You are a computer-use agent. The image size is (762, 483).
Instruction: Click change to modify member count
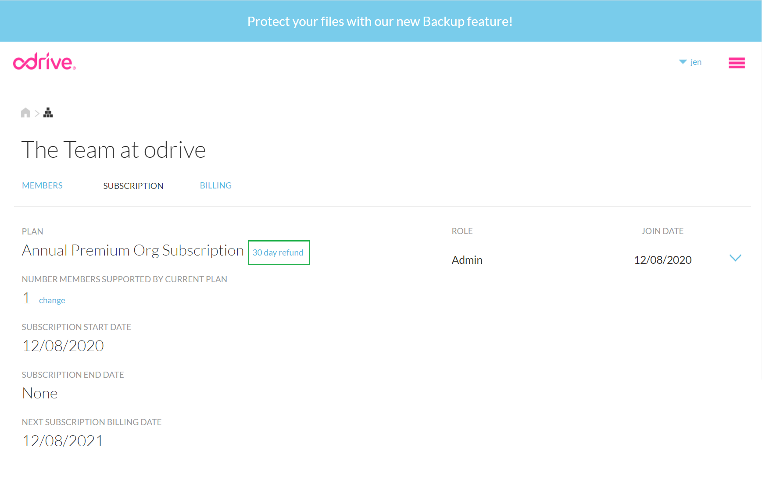click(52, 300)
